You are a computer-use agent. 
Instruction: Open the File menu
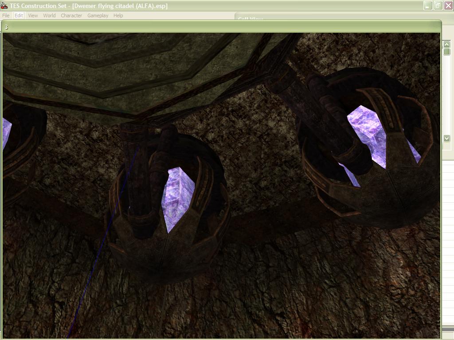tap(6, 15)
